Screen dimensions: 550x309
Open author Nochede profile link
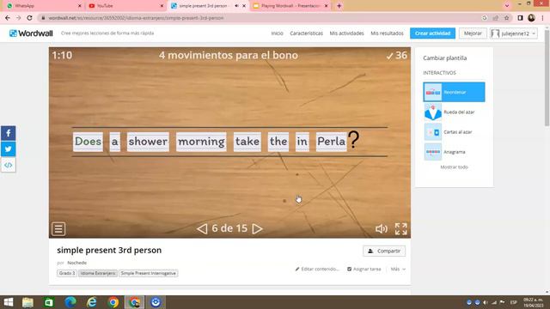point(76,263)
